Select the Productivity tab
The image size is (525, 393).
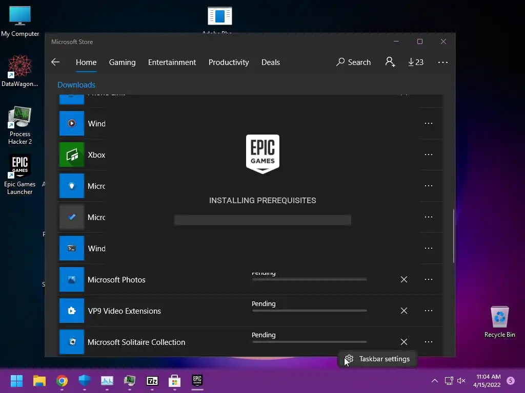pyautogui.click(x=229, y=62)
